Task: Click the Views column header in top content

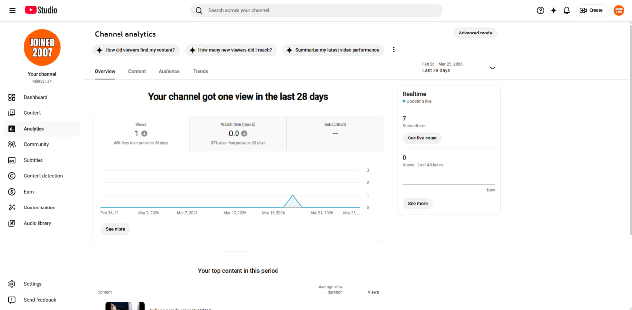Action: pyautogui.click(x=373, y=292)
